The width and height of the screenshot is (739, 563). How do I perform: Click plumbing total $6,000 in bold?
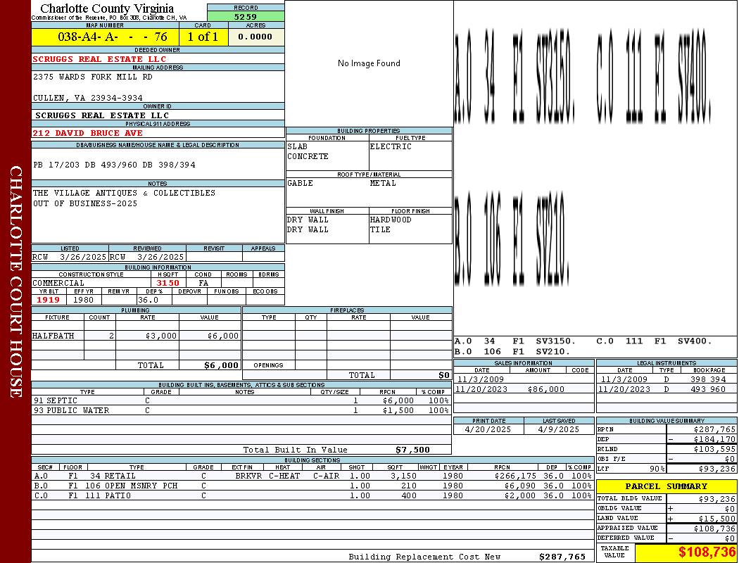point(221,365)
